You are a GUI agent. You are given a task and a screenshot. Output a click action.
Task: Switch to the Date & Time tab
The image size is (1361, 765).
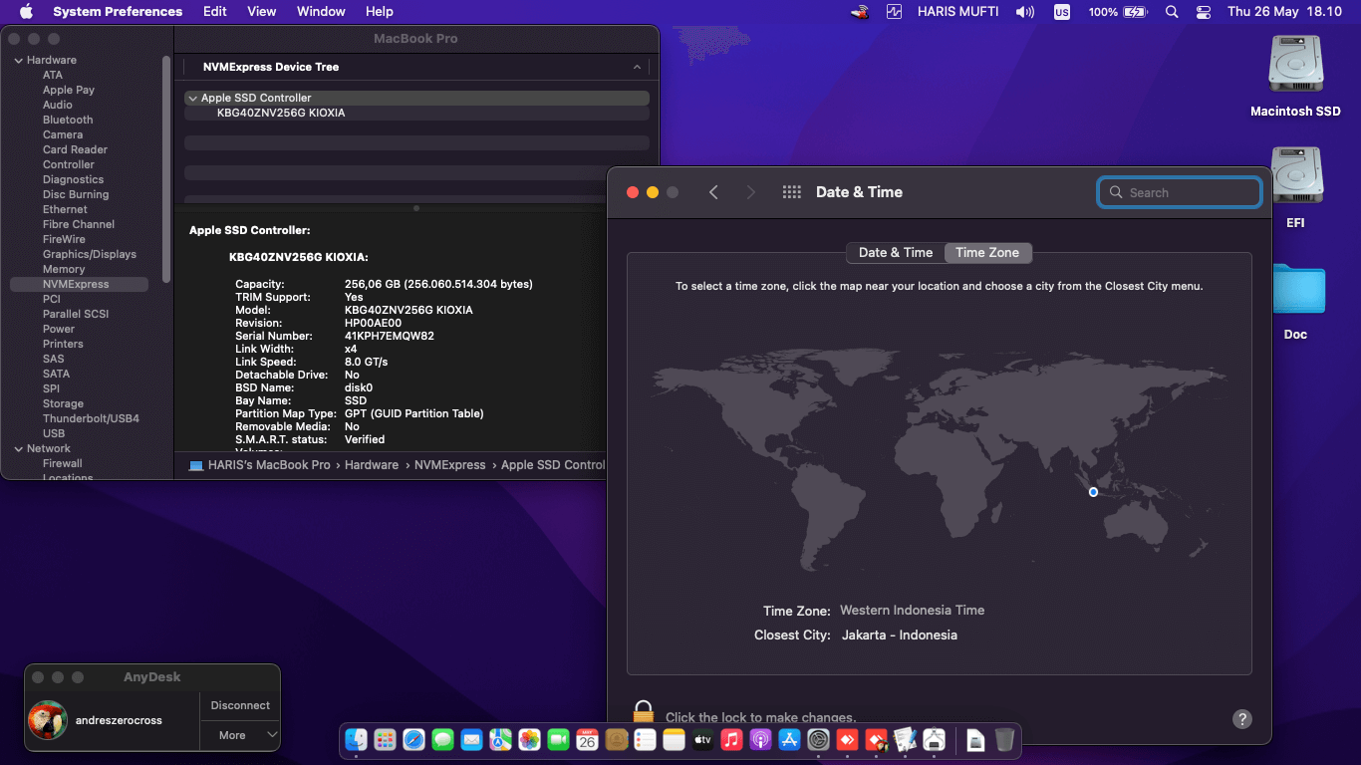(x=895, y=253)
